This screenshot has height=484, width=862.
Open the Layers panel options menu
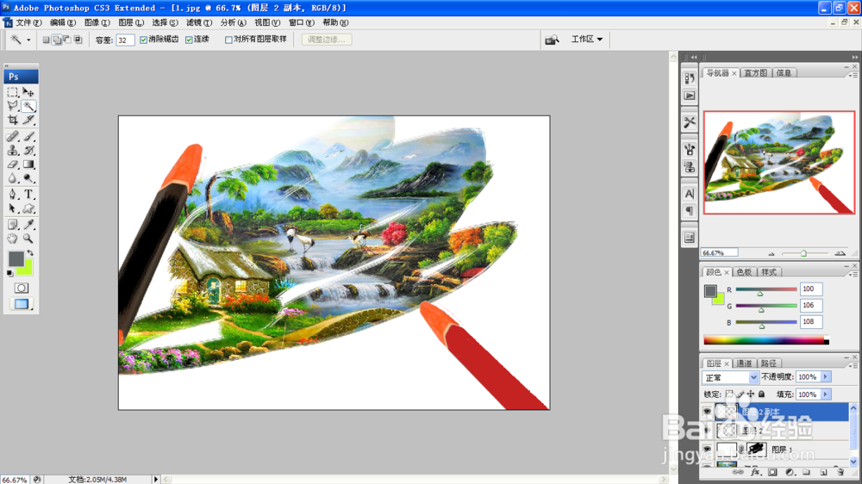(x=853, y=365)
